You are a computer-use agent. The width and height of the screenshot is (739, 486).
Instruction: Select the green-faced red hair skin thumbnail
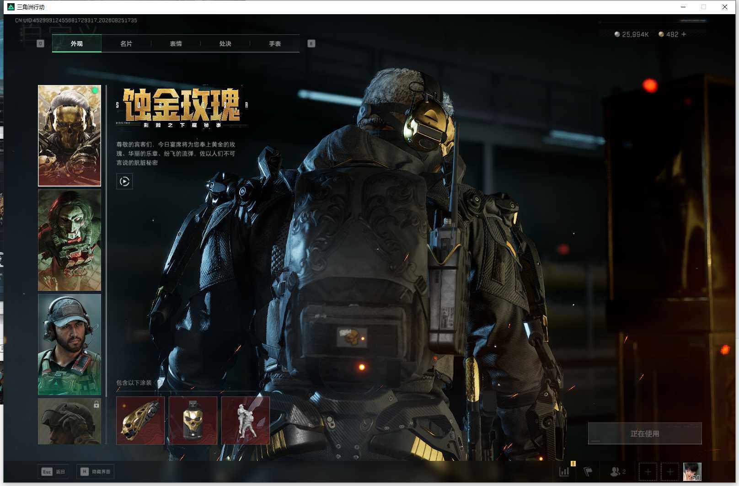pos(70,240)
